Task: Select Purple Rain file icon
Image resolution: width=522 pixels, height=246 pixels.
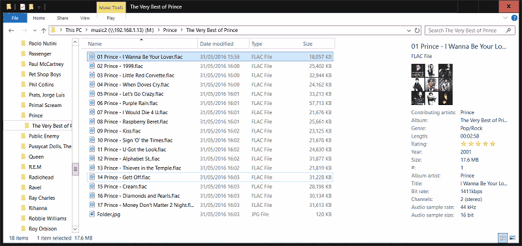Action: 92,103
